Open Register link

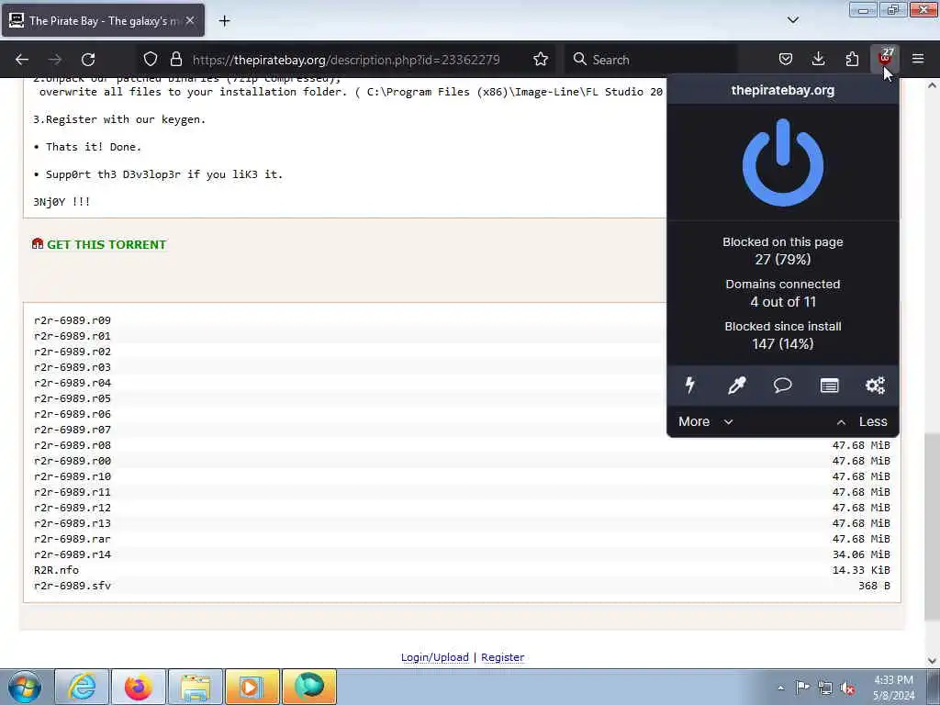pyautogui.click(x=502, y=657)
